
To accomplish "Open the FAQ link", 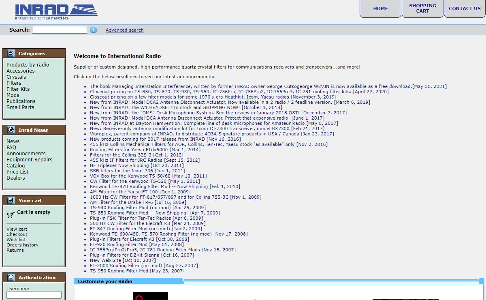I will pyautogui.click(x=11, y=148).
